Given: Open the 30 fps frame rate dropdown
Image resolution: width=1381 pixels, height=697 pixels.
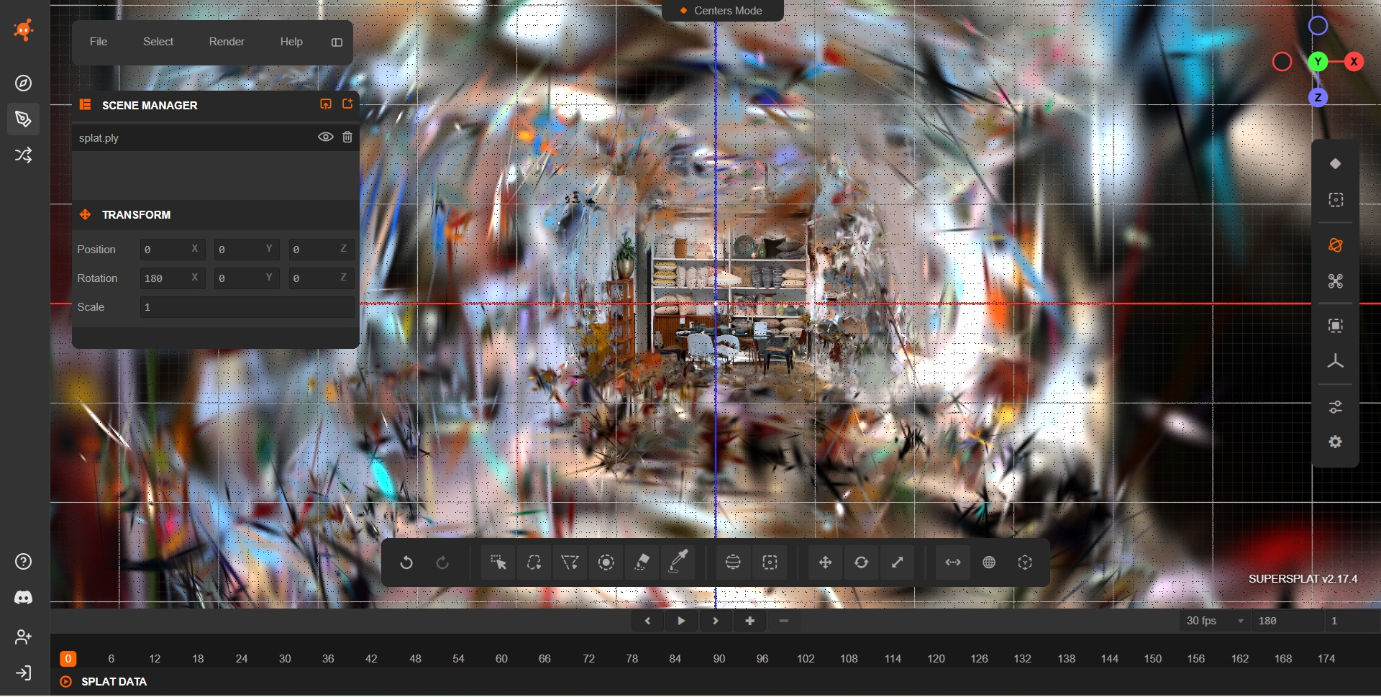Looking at the screenshot, I should tap(1215, 621).
